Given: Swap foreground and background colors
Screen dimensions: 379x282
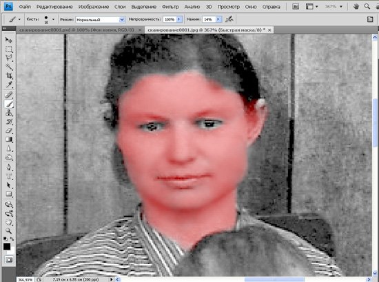Looking at the screenshot, I should 12,239.
